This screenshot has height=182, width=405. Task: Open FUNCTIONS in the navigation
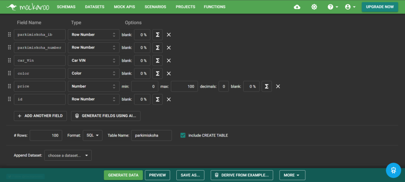214,7
